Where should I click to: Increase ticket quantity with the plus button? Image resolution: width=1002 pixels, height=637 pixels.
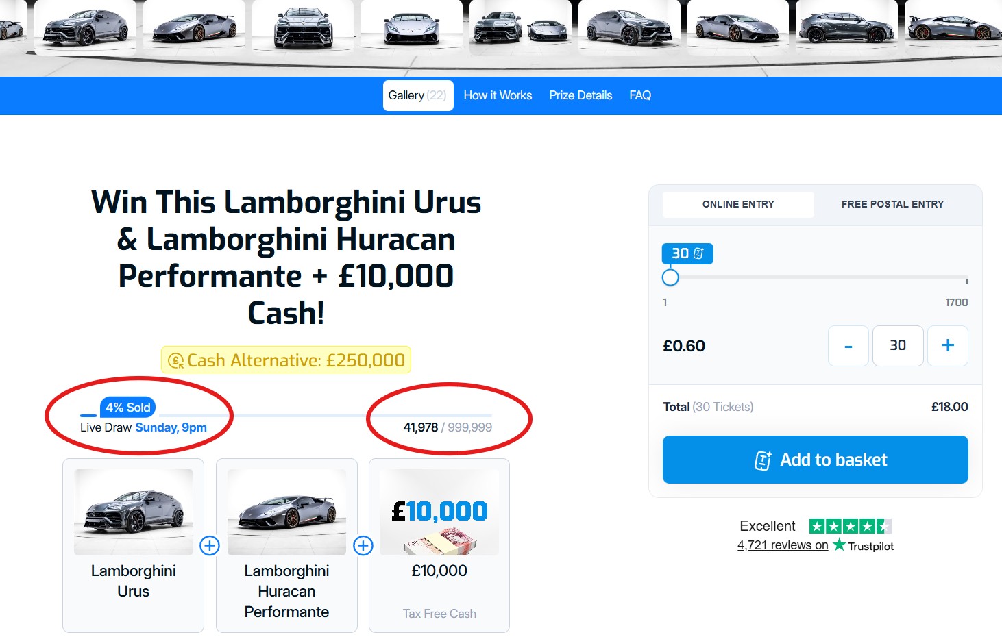[947, 346]
